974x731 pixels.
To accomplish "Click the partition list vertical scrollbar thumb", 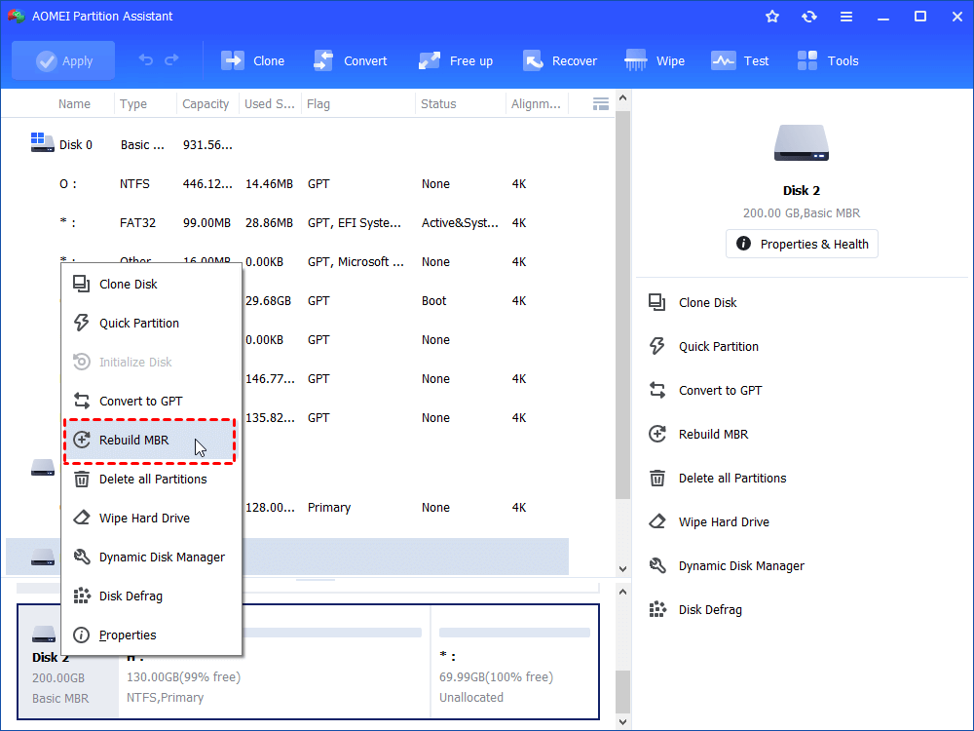I will 623,304.
